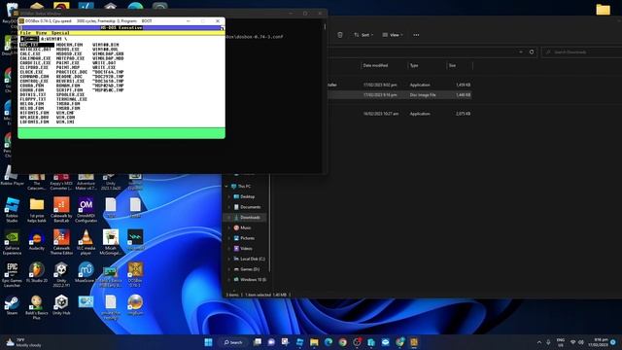Open the File menu in MS-DOS Executive
The width and height of the screenshot is (622, 350).
25,33
